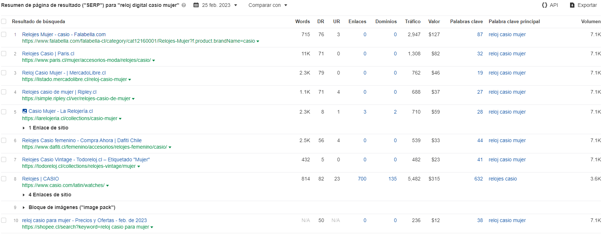
Task: Click the 44 keywords value for Dafiti
Action: [480, 140]
